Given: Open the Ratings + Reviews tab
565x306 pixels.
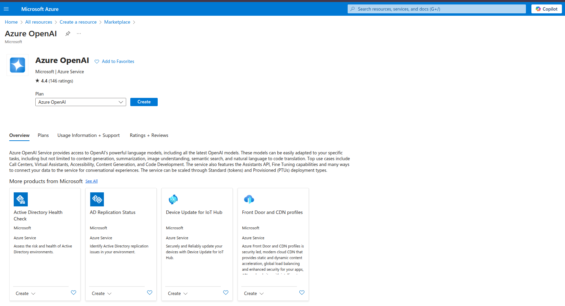Looking at the screenshot, I should (x=149, y=136).
